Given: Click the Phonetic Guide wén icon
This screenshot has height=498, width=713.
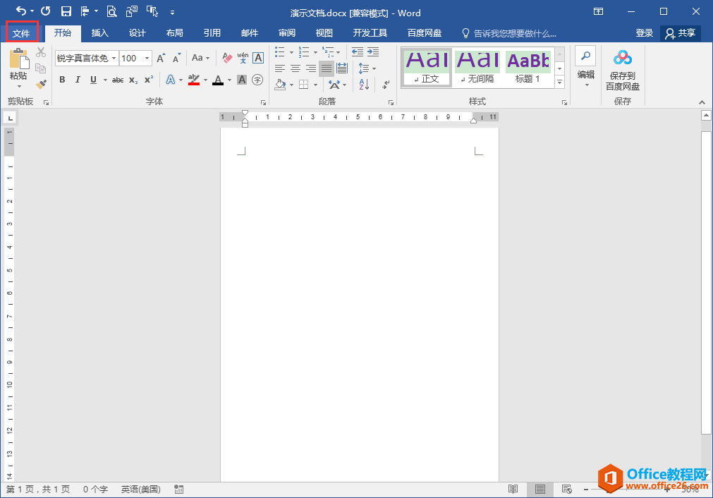Looking at the screenshot, I should [x=243, y=58].
